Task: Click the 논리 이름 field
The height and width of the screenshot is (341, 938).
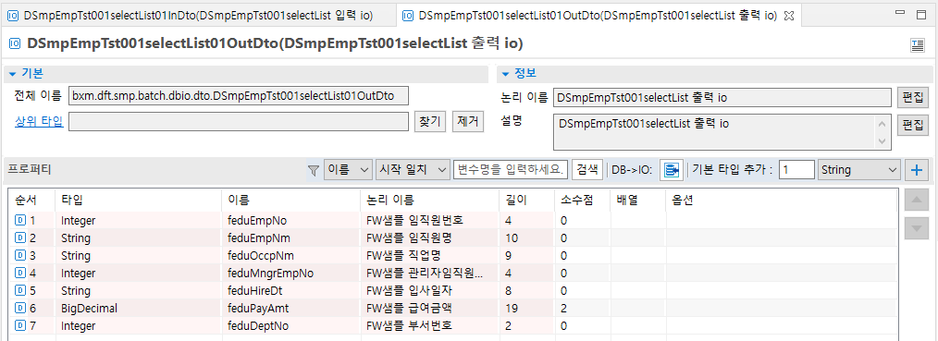Action: (722, 97)
